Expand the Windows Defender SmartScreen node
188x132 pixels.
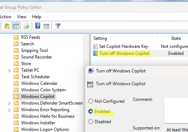click(9, 103)
